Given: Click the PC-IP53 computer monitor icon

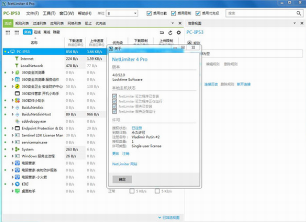Looking at the screenshot, I should point(13,51).
